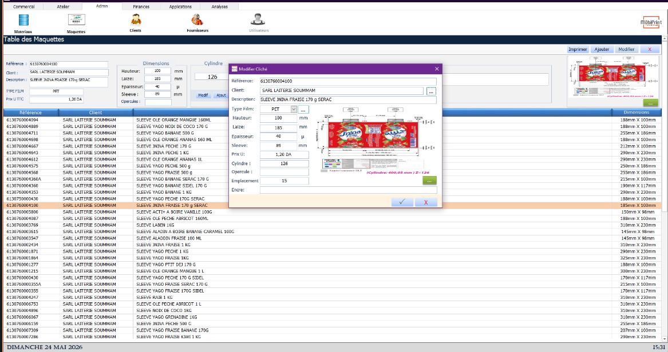
Task: Click the Modifier button in toolbar
Action: click(x=626, y=49)
